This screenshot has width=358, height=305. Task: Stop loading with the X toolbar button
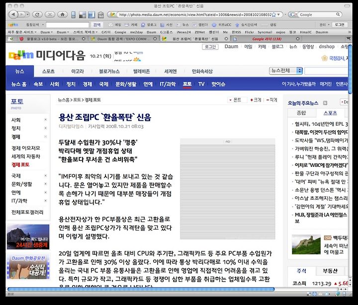pos(50,14)
